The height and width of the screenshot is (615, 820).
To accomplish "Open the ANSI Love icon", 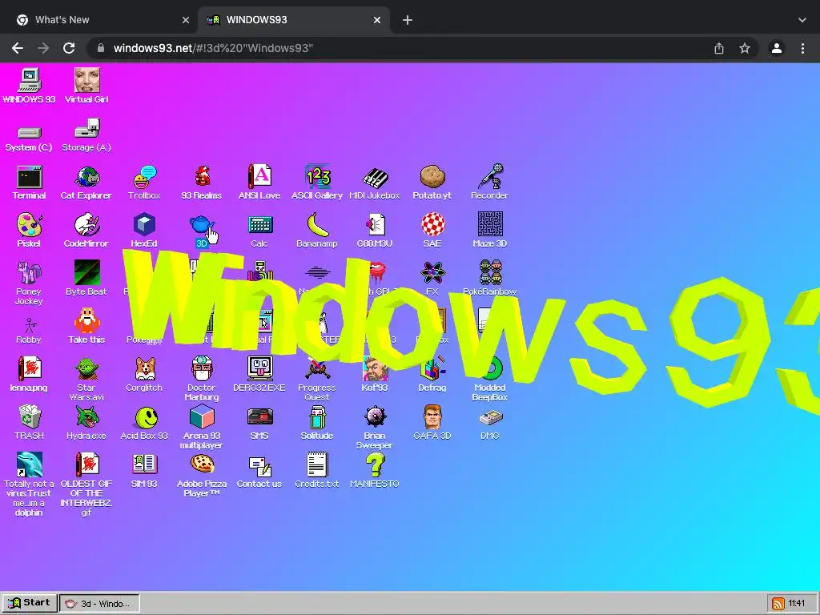I will pos(259,176).
